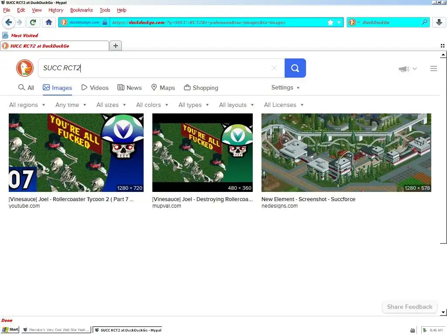Open the Vinesauce Part 7 youtube thumbnail
The image size is (447, 335).
click(76, 153)
